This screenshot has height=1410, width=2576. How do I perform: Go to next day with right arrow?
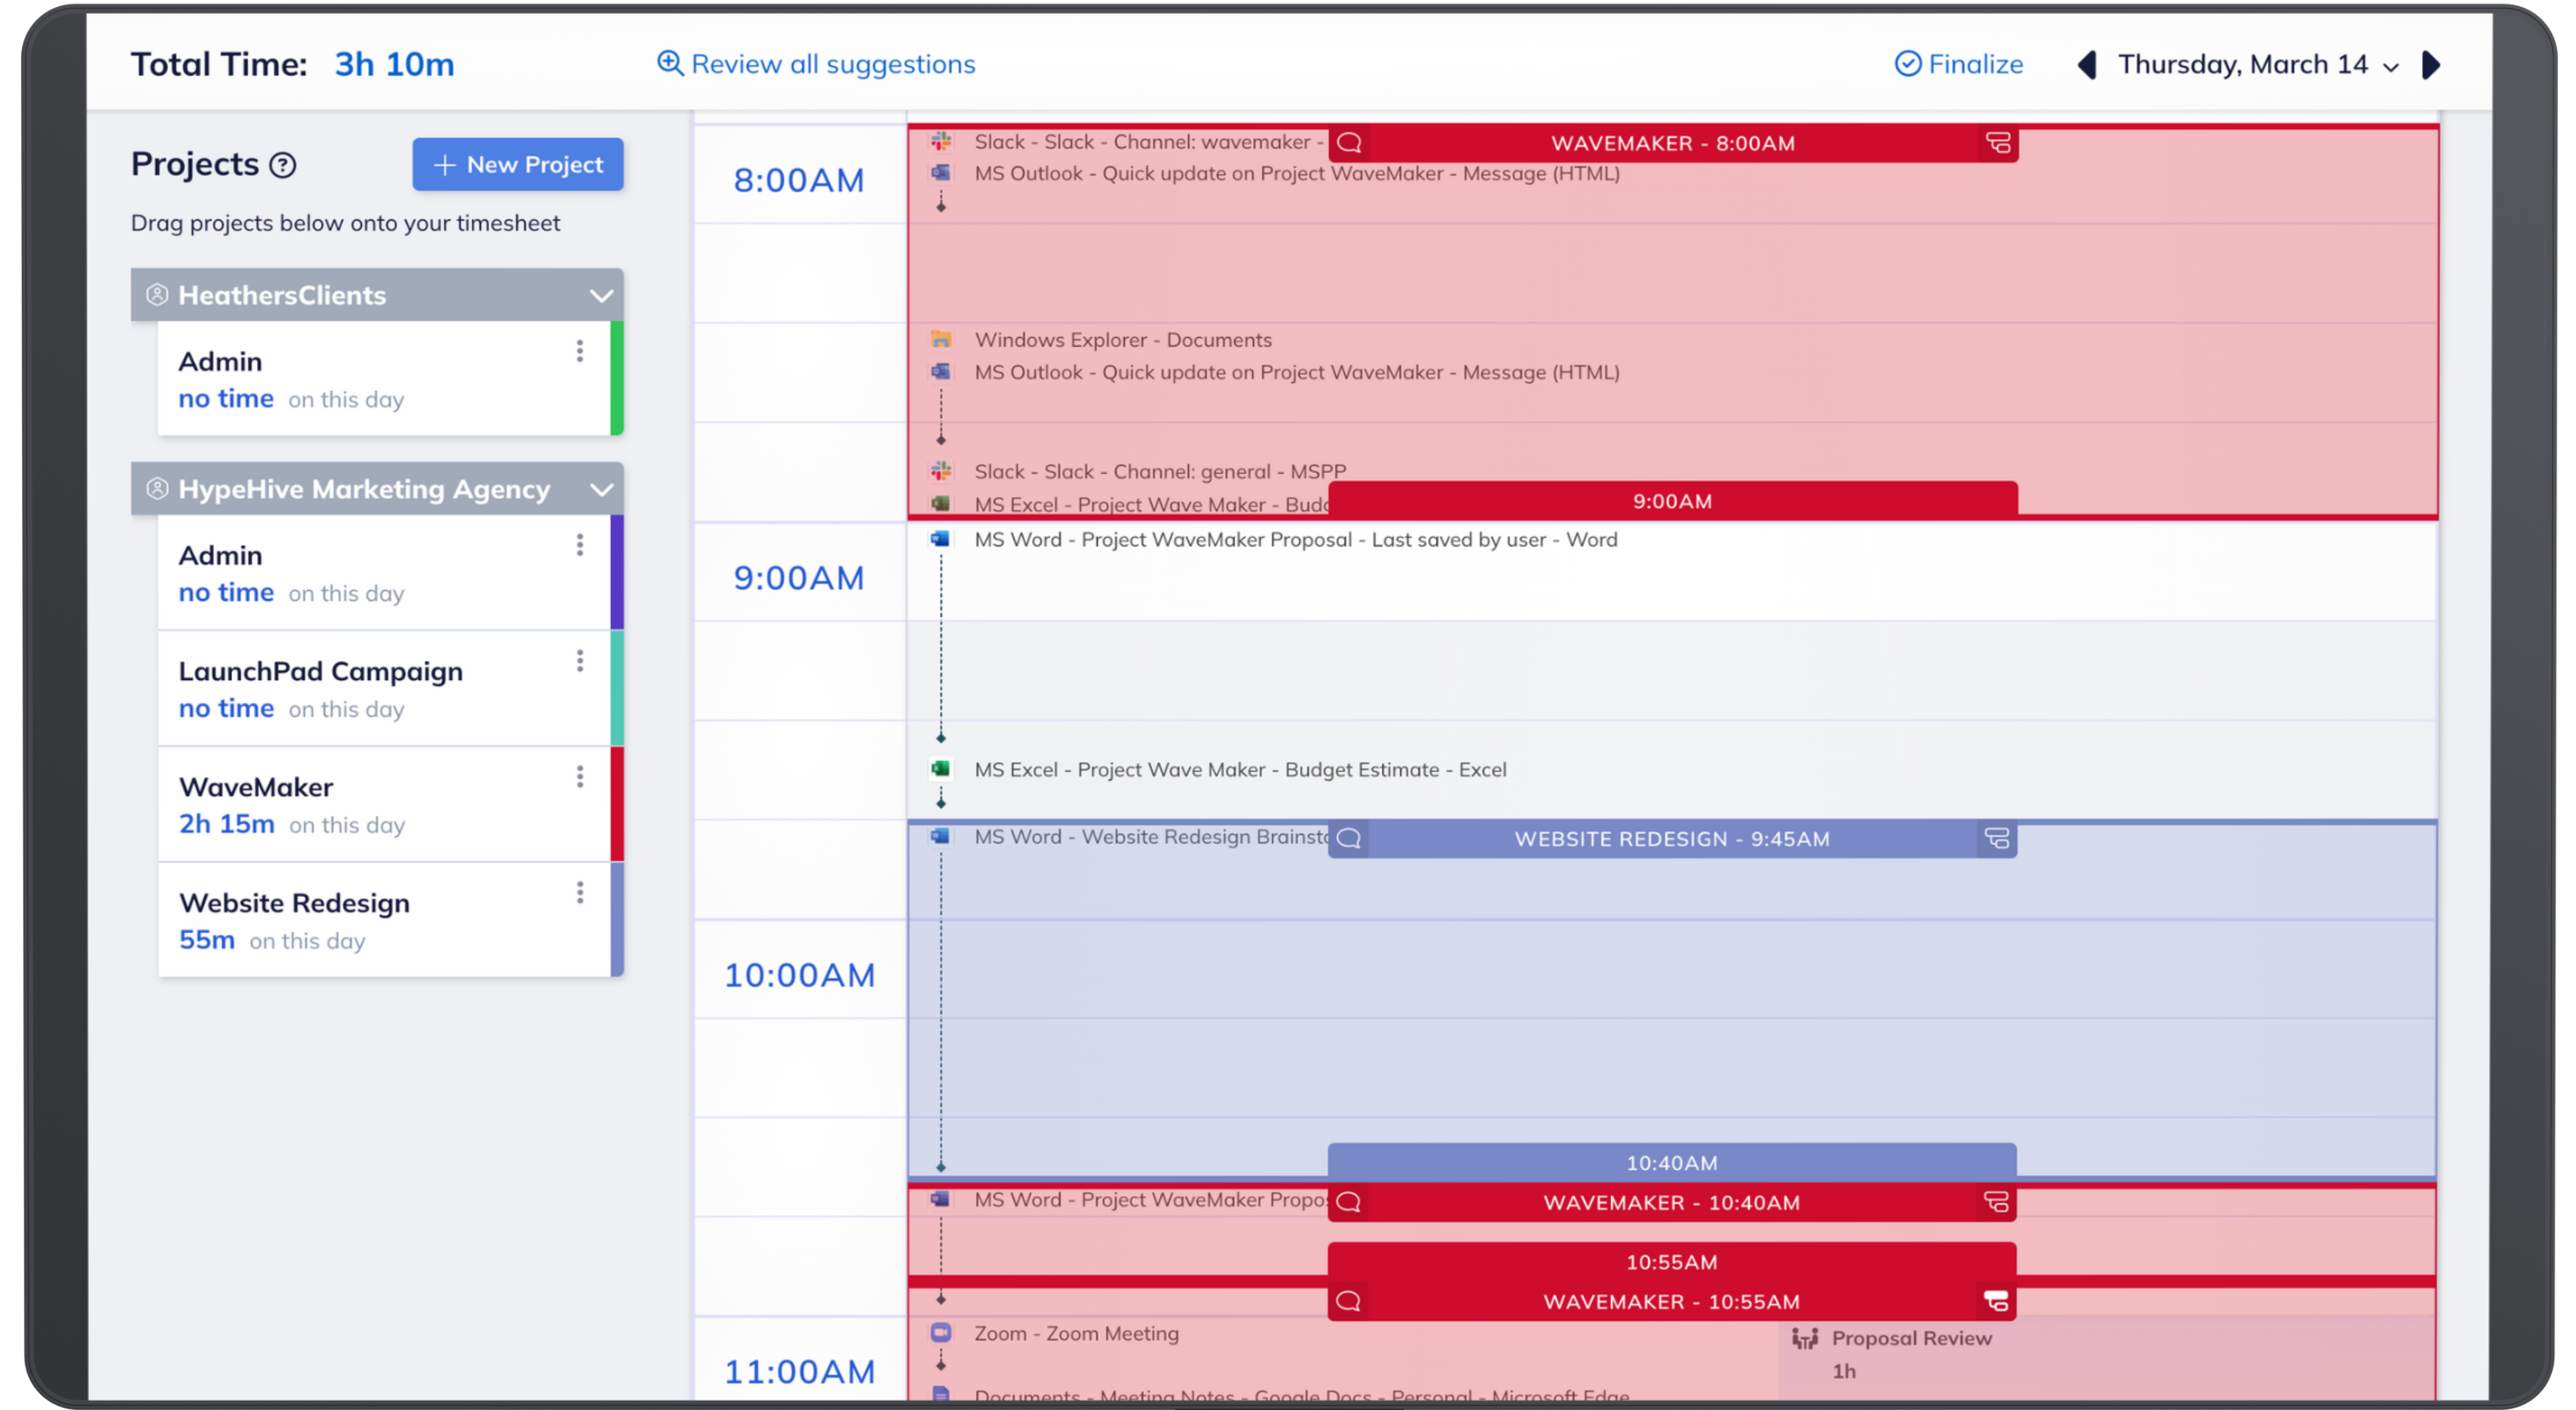[2432, 65]
